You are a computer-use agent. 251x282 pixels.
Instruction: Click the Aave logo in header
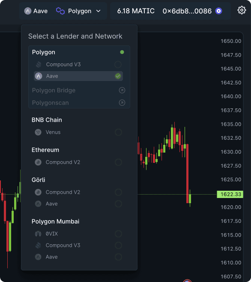tap(28, 11)
